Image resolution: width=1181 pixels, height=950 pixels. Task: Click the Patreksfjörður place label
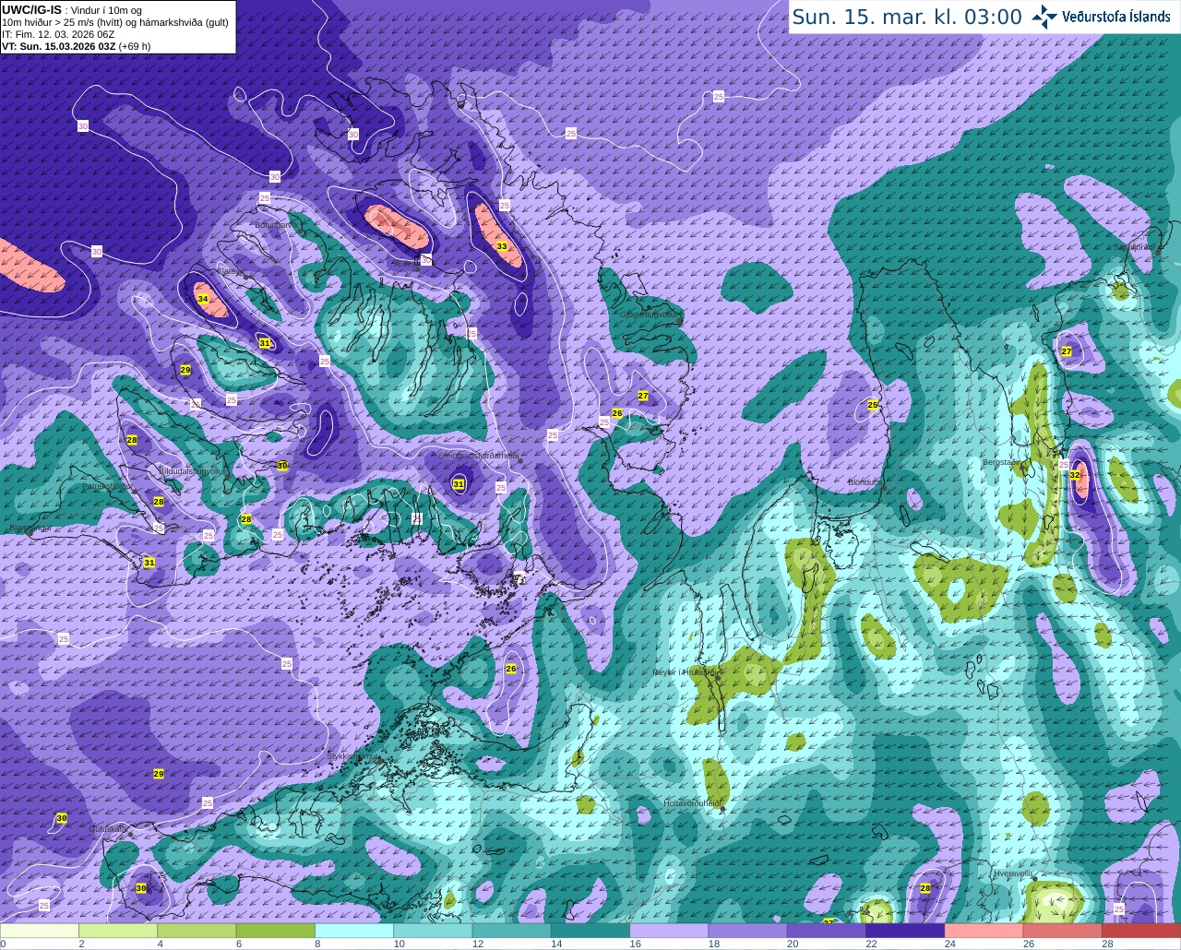108,485
